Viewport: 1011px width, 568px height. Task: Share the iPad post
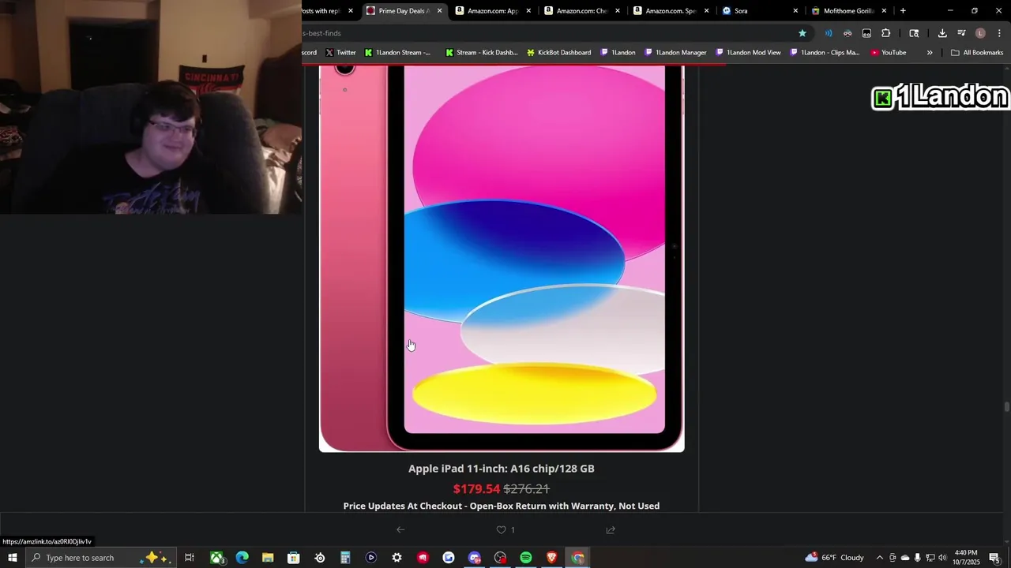[611, 530]
